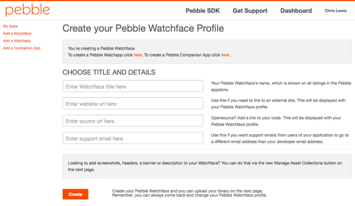The image size is (355, 206).
Task: Open the Dashboard tab
Action: pyautogui.click(x=296, y=11)
